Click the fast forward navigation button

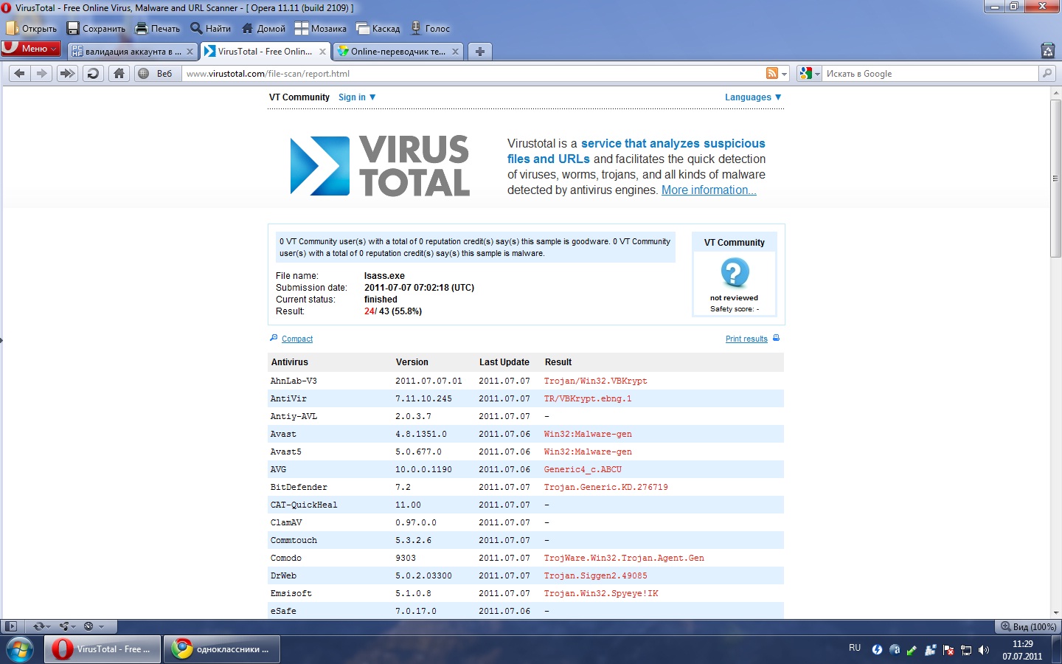point(67,73)
